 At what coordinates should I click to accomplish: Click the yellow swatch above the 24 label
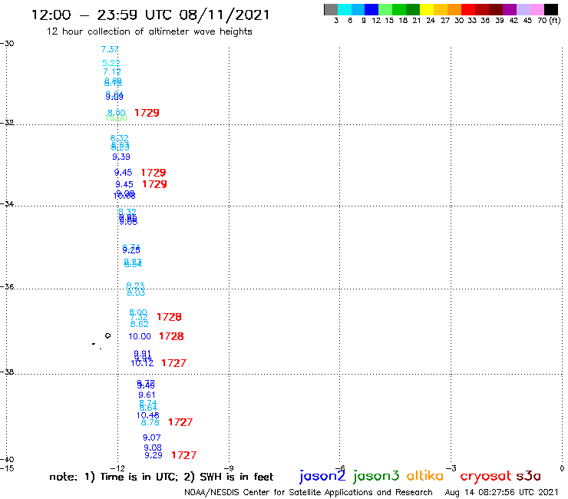(427, 9)
